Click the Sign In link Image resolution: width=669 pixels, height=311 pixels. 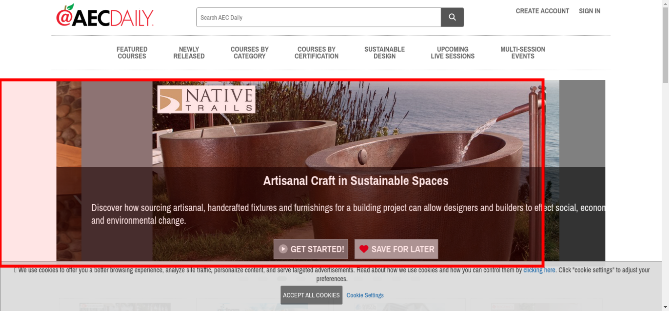pyautogui.click(x=589, y=11)
